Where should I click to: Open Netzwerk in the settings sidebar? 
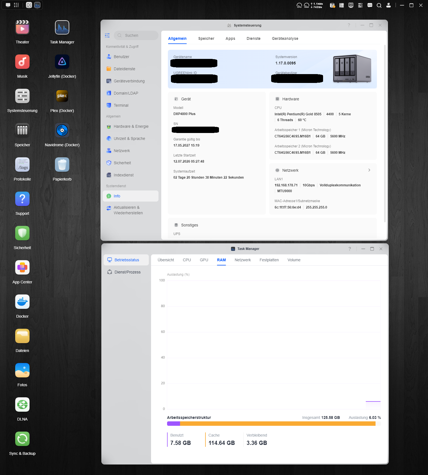[x=131, y=151]
